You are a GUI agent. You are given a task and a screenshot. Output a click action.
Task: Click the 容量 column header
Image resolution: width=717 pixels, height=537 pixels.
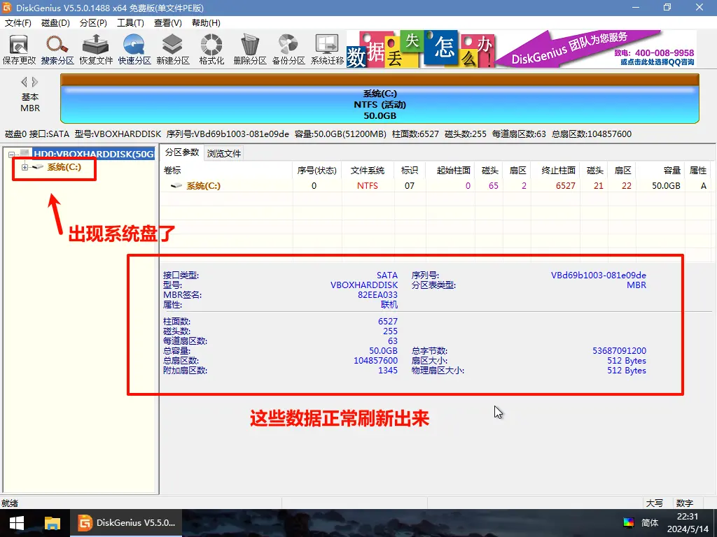[660, 171]
